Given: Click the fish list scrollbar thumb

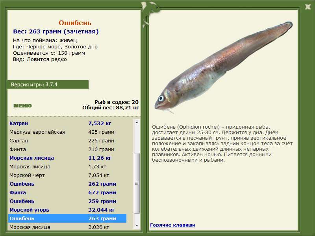Looking at the screenshot, I should click(x=137, y=183).
